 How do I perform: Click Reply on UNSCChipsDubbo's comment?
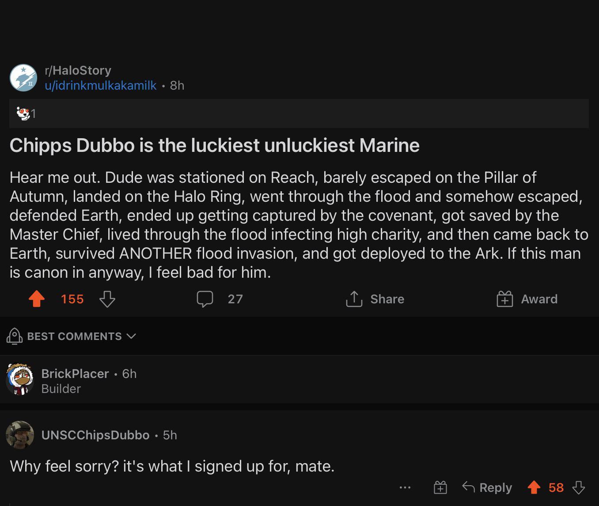coord(488,487)
